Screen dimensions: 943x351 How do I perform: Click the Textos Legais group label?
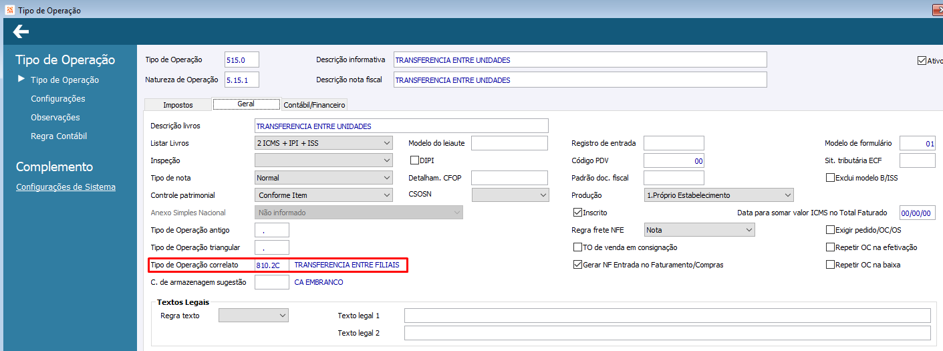coord(184,302)
